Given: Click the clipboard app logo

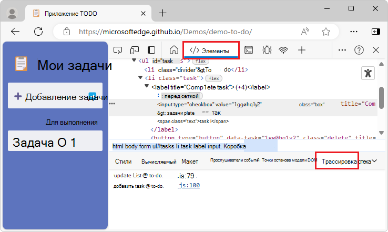Looking at the screenshot, I should tap(21, 64).
